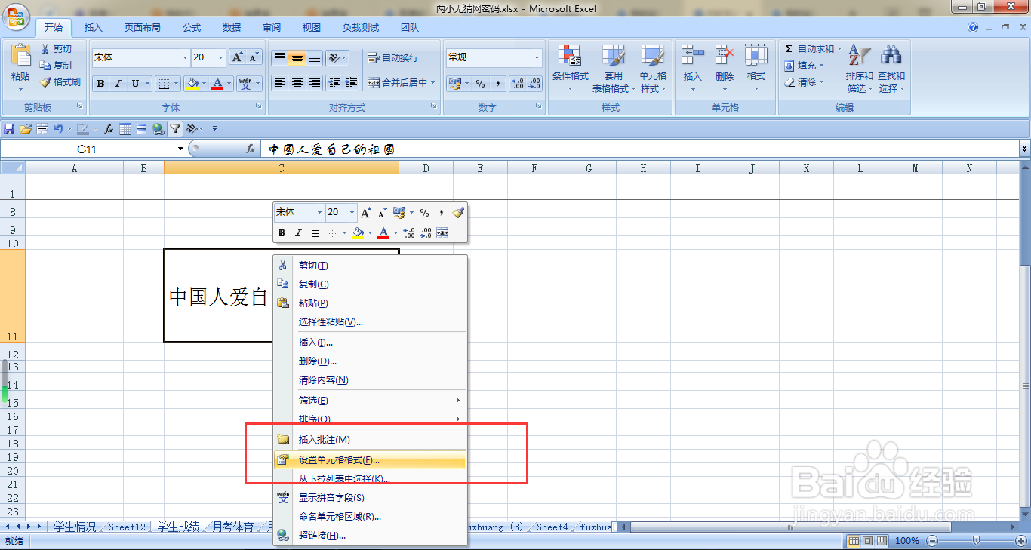Switch to Insert (插入) ribbon tab

(94, 27)
